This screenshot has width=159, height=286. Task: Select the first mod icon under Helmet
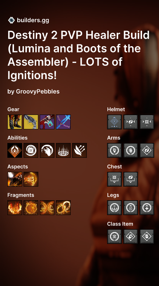point(114,122)
